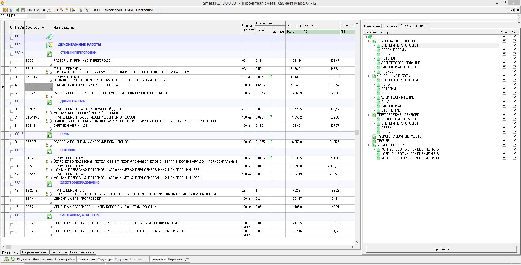This screenshot has height=265, width=521.
Task: Click green book icon in ЛС1 row
Action: click(x=49, y=37)
